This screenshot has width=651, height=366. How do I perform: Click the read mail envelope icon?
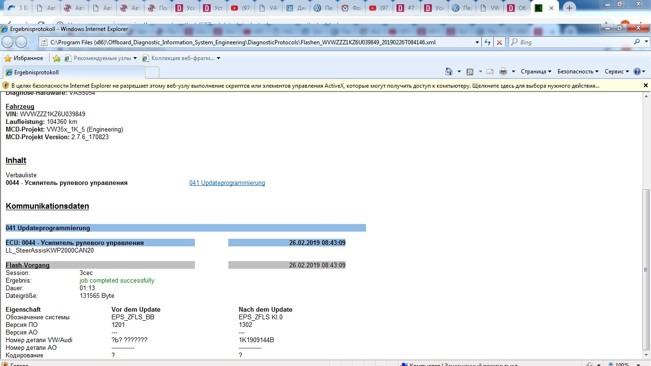pos(490,71)
